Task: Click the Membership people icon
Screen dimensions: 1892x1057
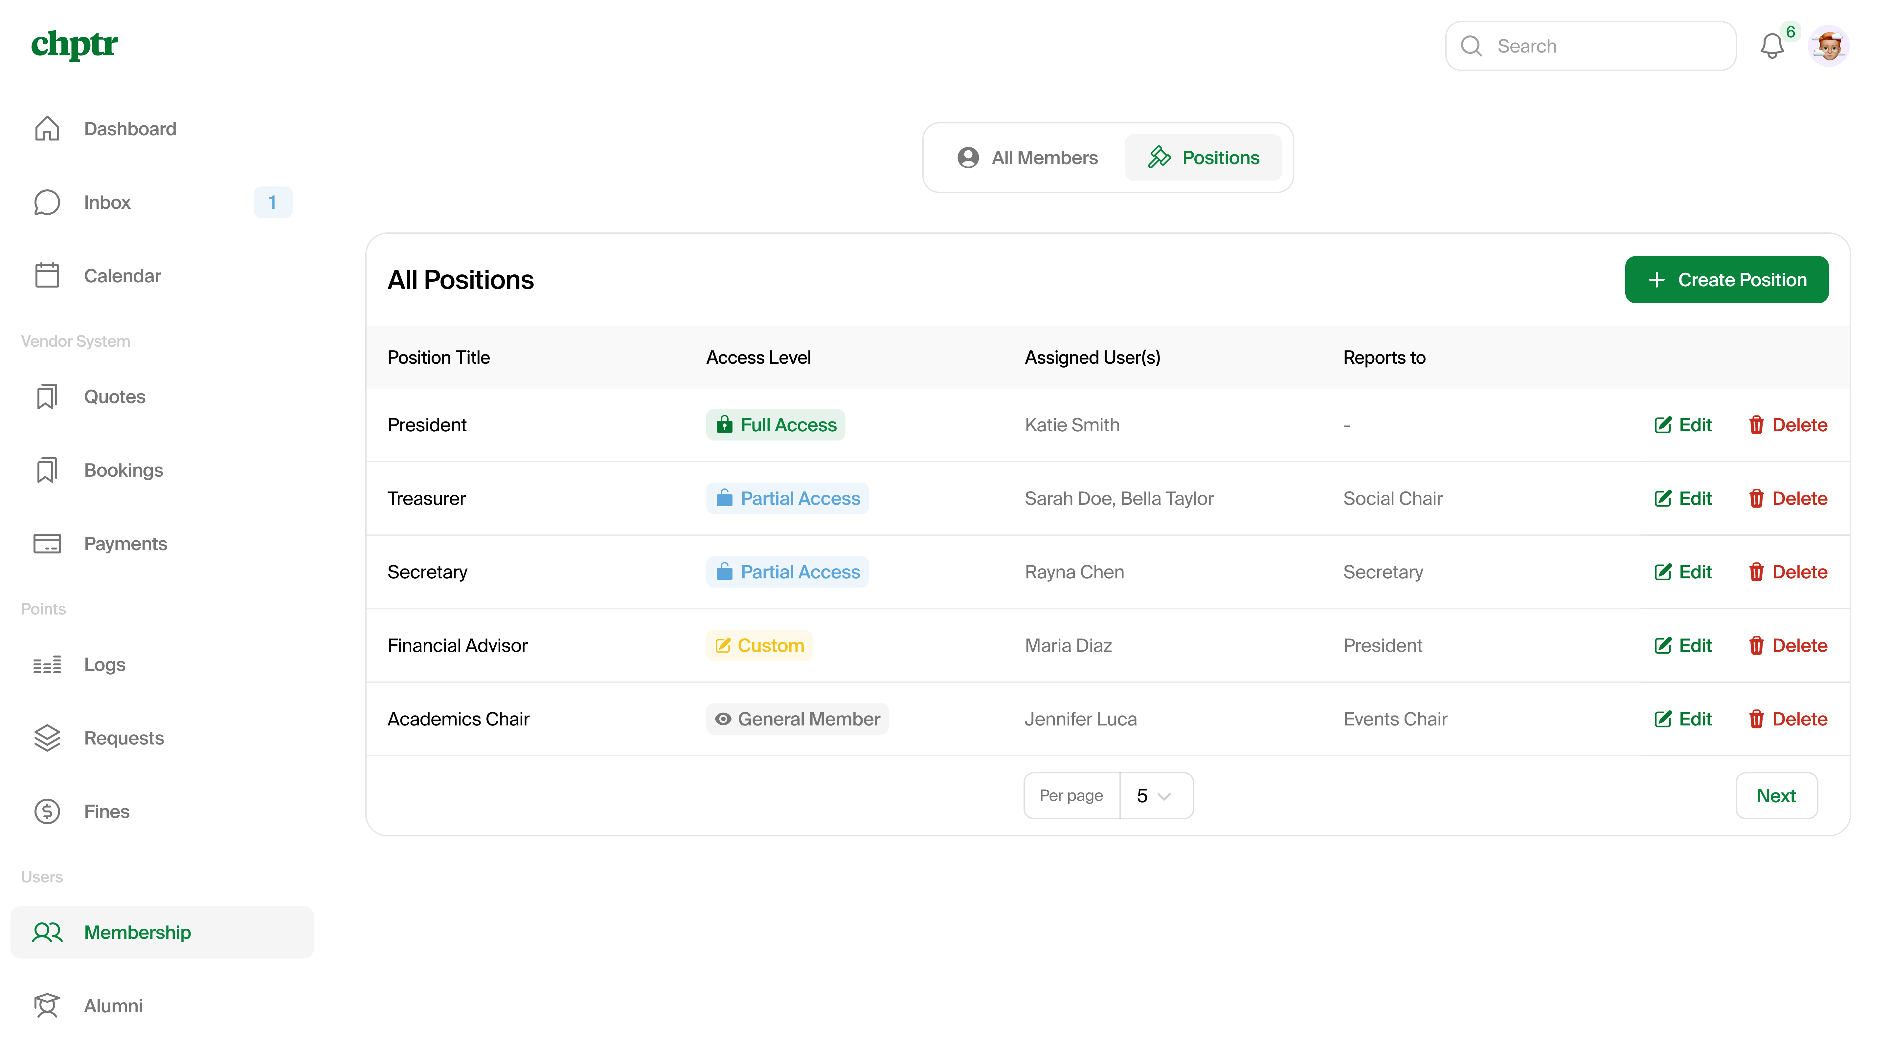Action: point(47,932)
